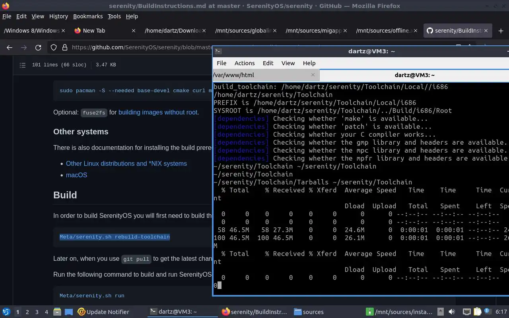Viewport: 509px width, 318px height.
Task: Click the show desktop icon in panel
Action: (x=69, y=312)
